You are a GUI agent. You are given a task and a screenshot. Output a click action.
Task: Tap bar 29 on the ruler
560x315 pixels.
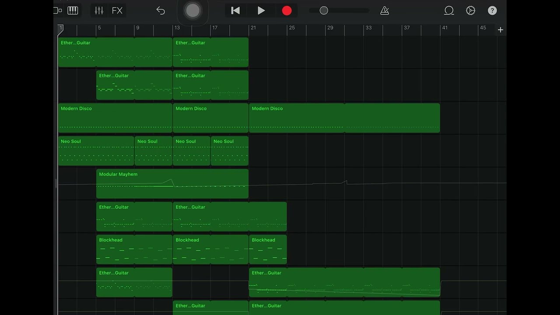point(330,28)
